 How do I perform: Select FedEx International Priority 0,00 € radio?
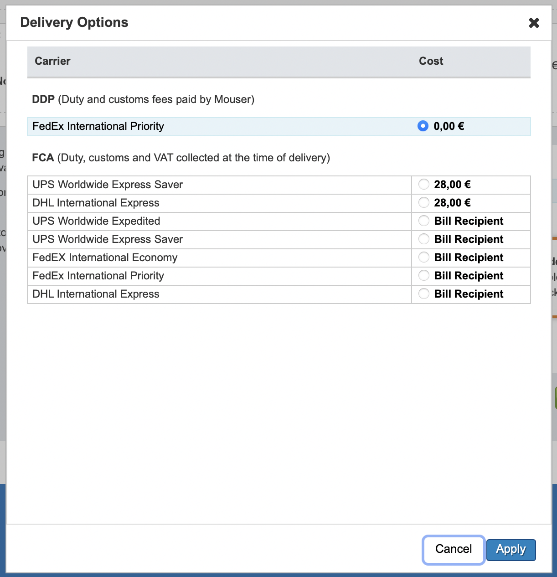click(423, 126)
